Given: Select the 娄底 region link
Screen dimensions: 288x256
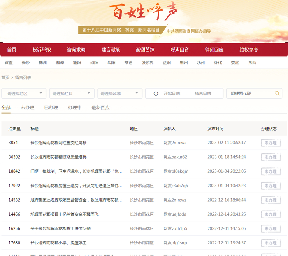Looking at the screenshot, I should (235, 63).
